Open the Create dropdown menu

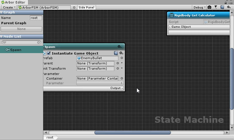[x=9, y=7]
